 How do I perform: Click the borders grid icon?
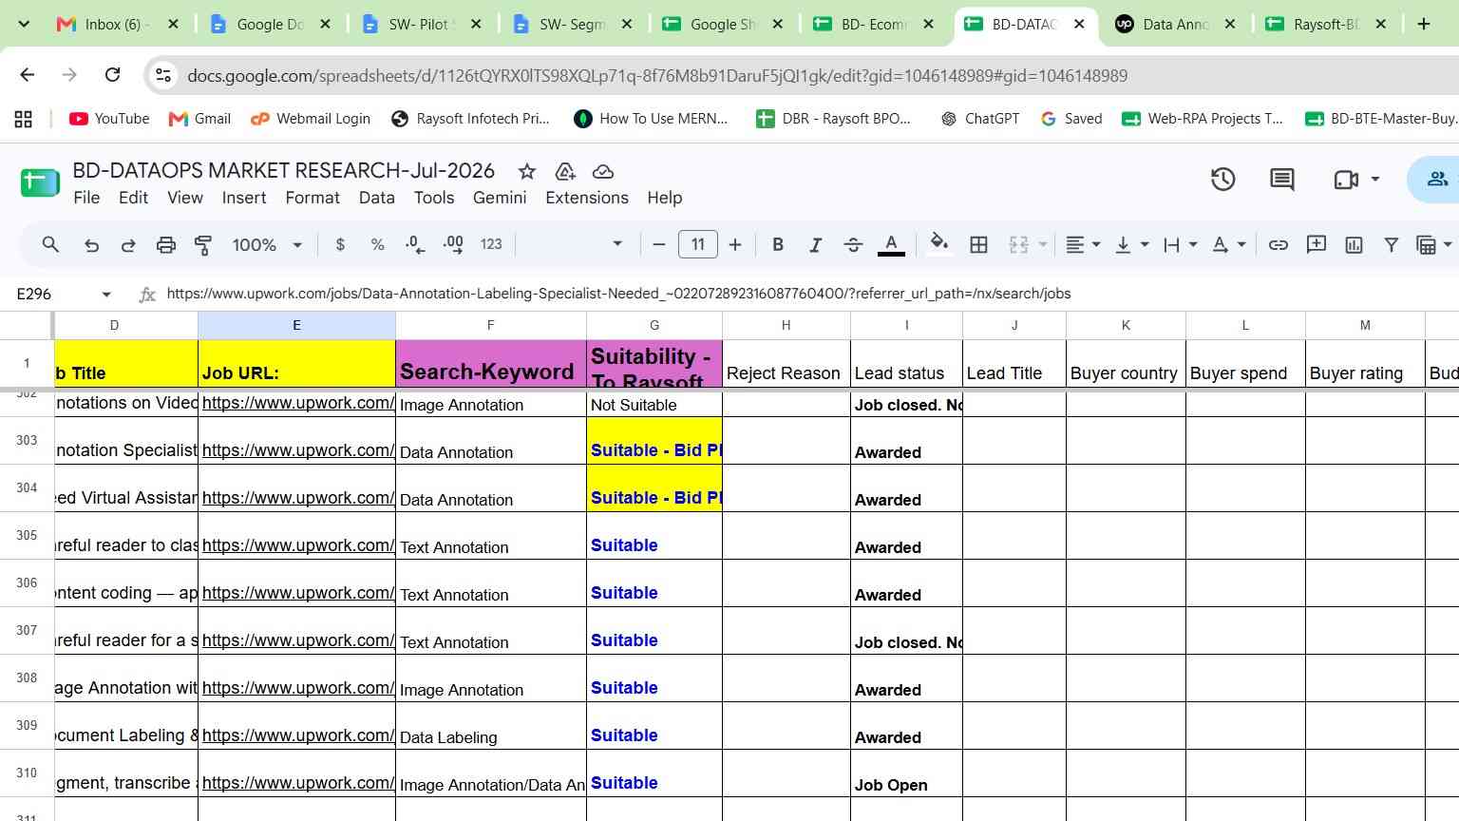[x=978, y=245]
